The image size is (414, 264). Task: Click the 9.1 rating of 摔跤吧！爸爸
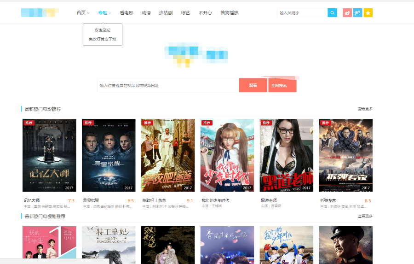pos(190,201)
